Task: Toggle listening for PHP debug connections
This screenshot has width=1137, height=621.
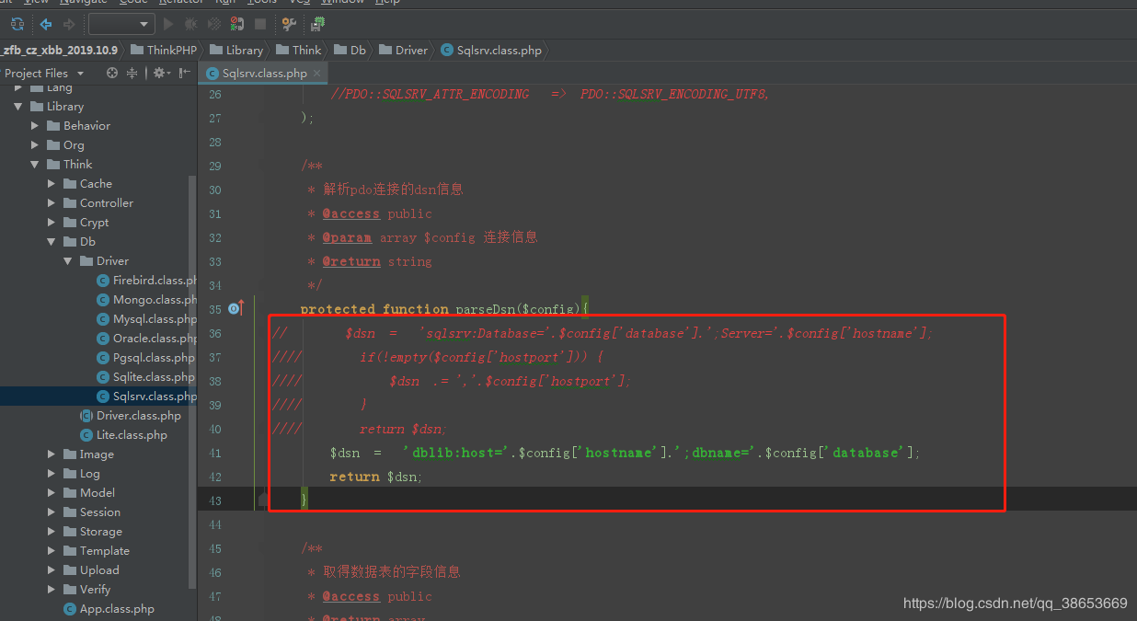Action: coord(237,24)
